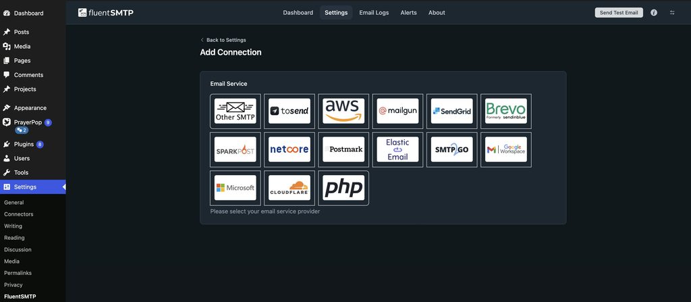Screen dimensions: 691x302
Task: Click the Plugins update count badge 8
Action: 40,145
